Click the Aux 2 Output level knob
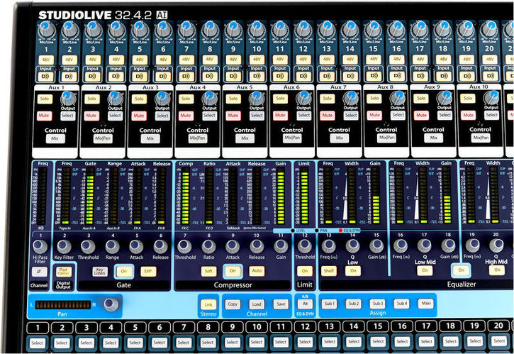514x354 pixels. click(x=115, y=98)
